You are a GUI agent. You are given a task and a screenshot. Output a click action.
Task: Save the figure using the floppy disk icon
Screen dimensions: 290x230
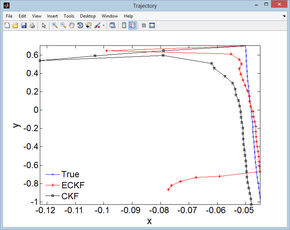24,25
